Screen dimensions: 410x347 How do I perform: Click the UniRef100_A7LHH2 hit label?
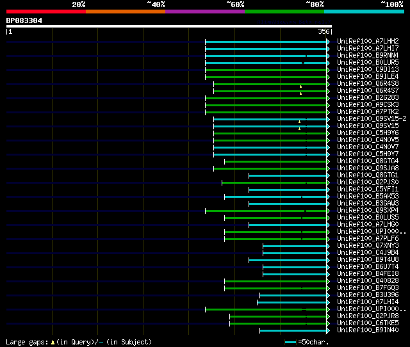[368, 41]
